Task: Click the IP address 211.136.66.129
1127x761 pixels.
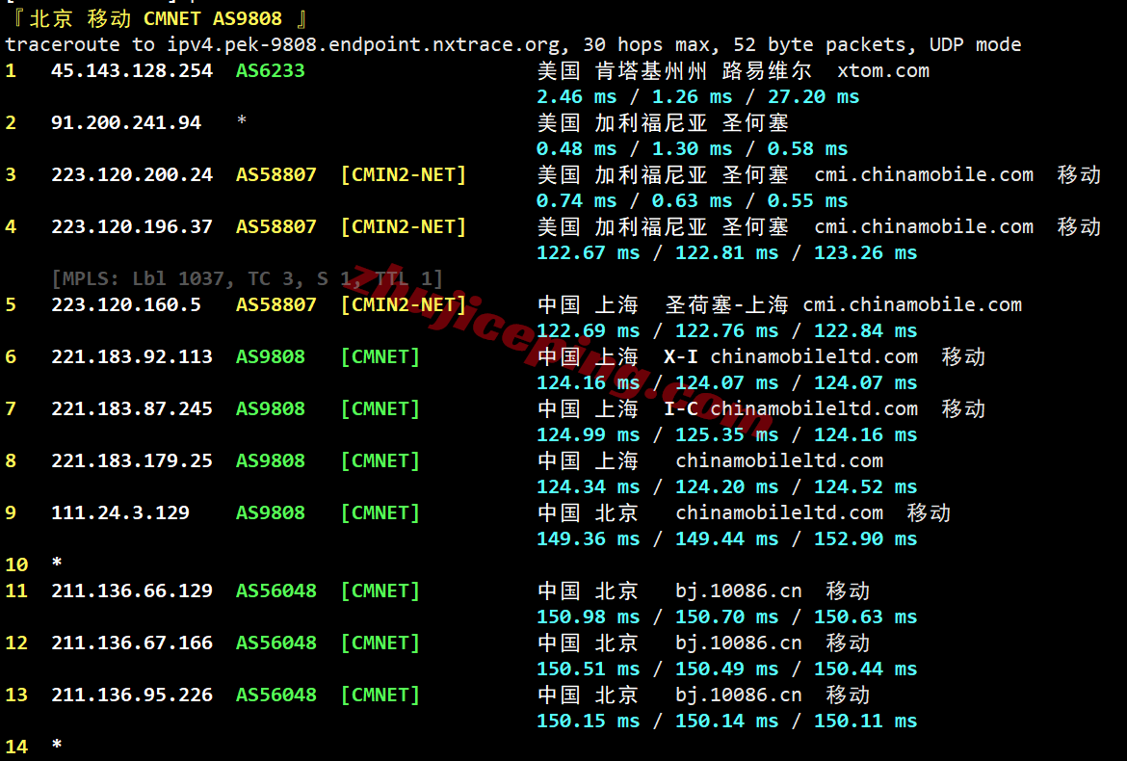Action: click(132, 590)
